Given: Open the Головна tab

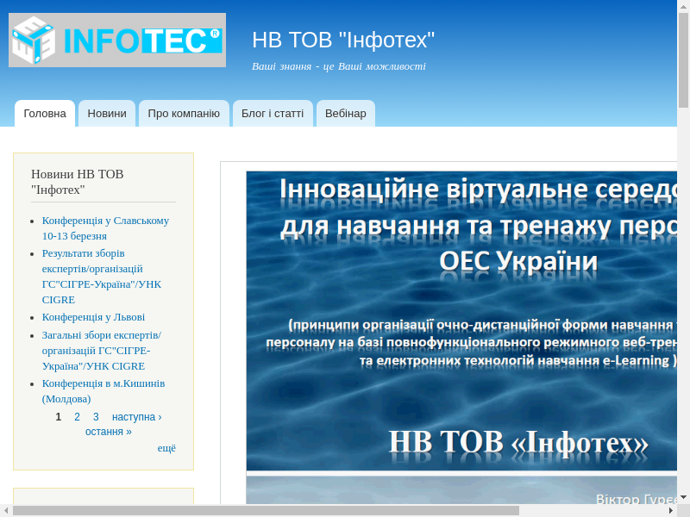Looking at the screenshot, I should [45, 114].
